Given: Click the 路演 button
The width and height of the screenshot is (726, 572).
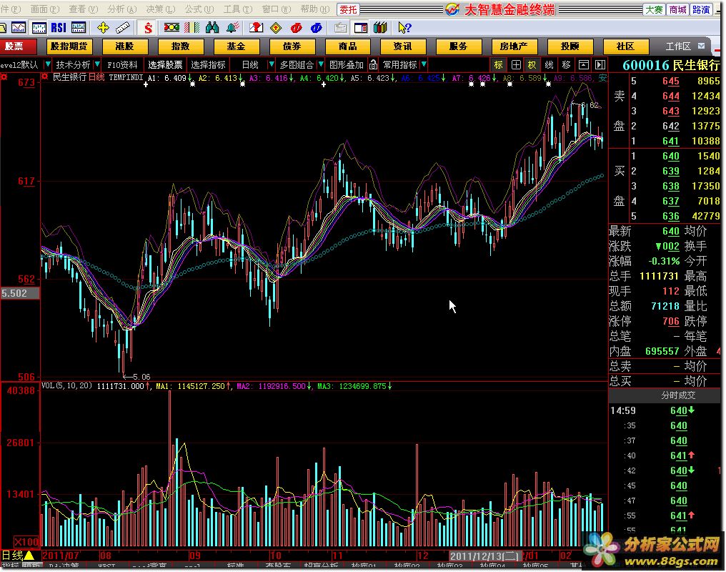Looking at the screenshot, I should (x=701, y=9).
